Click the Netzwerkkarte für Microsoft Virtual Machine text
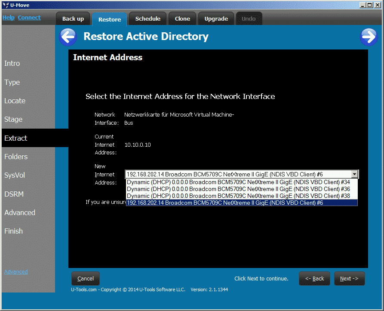This screenshot has height=311, width=384. (x=179, y=119)
